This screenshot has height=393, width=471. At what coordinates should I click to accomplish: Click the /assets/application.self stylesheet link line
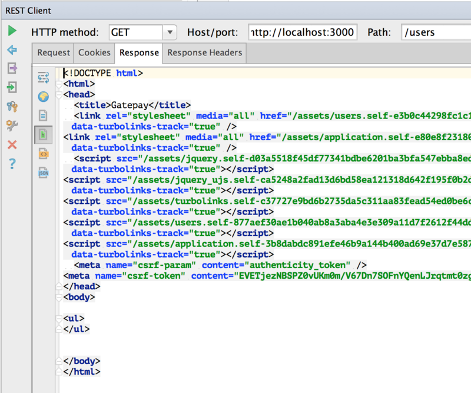(267, 137)
